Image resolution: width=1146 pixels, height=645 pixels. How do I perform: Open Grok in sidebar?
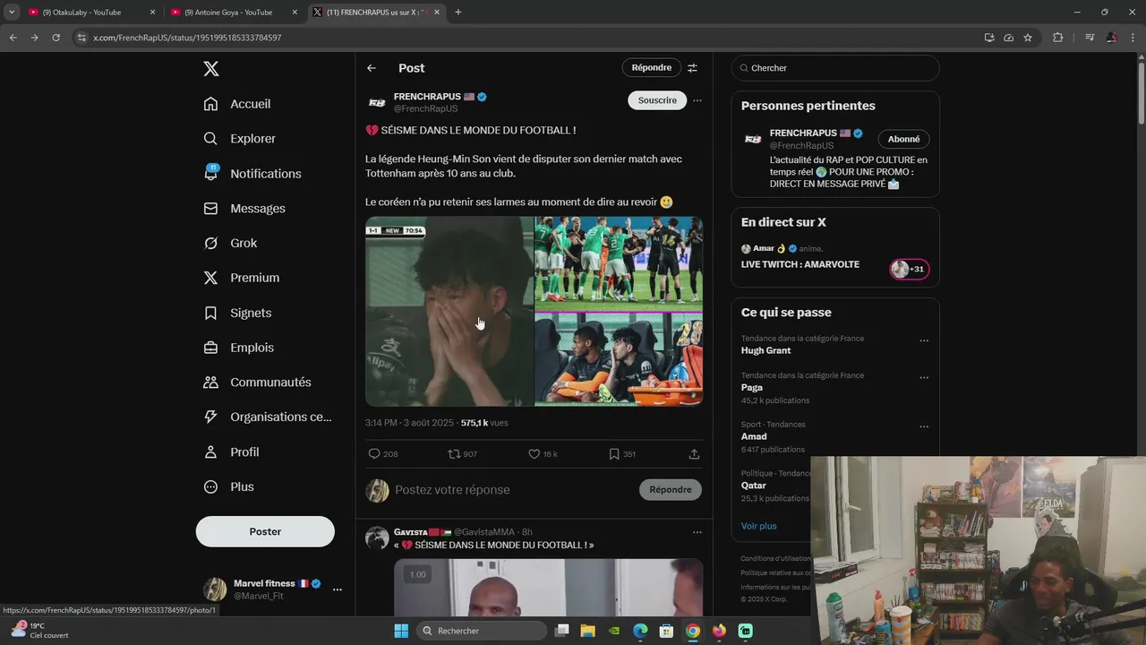(x=230, y=244)
